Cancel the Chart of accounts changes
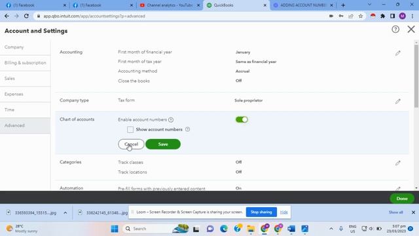Image resolution: width=419 pixels, height=236 pixels. [x=131, y=144]
